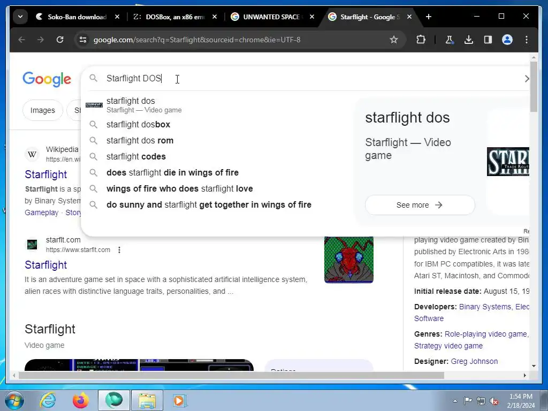The width and height of the screenshot is (548, 411).
Task: Bookmark this page with star icon
Action: click(393, 40)
